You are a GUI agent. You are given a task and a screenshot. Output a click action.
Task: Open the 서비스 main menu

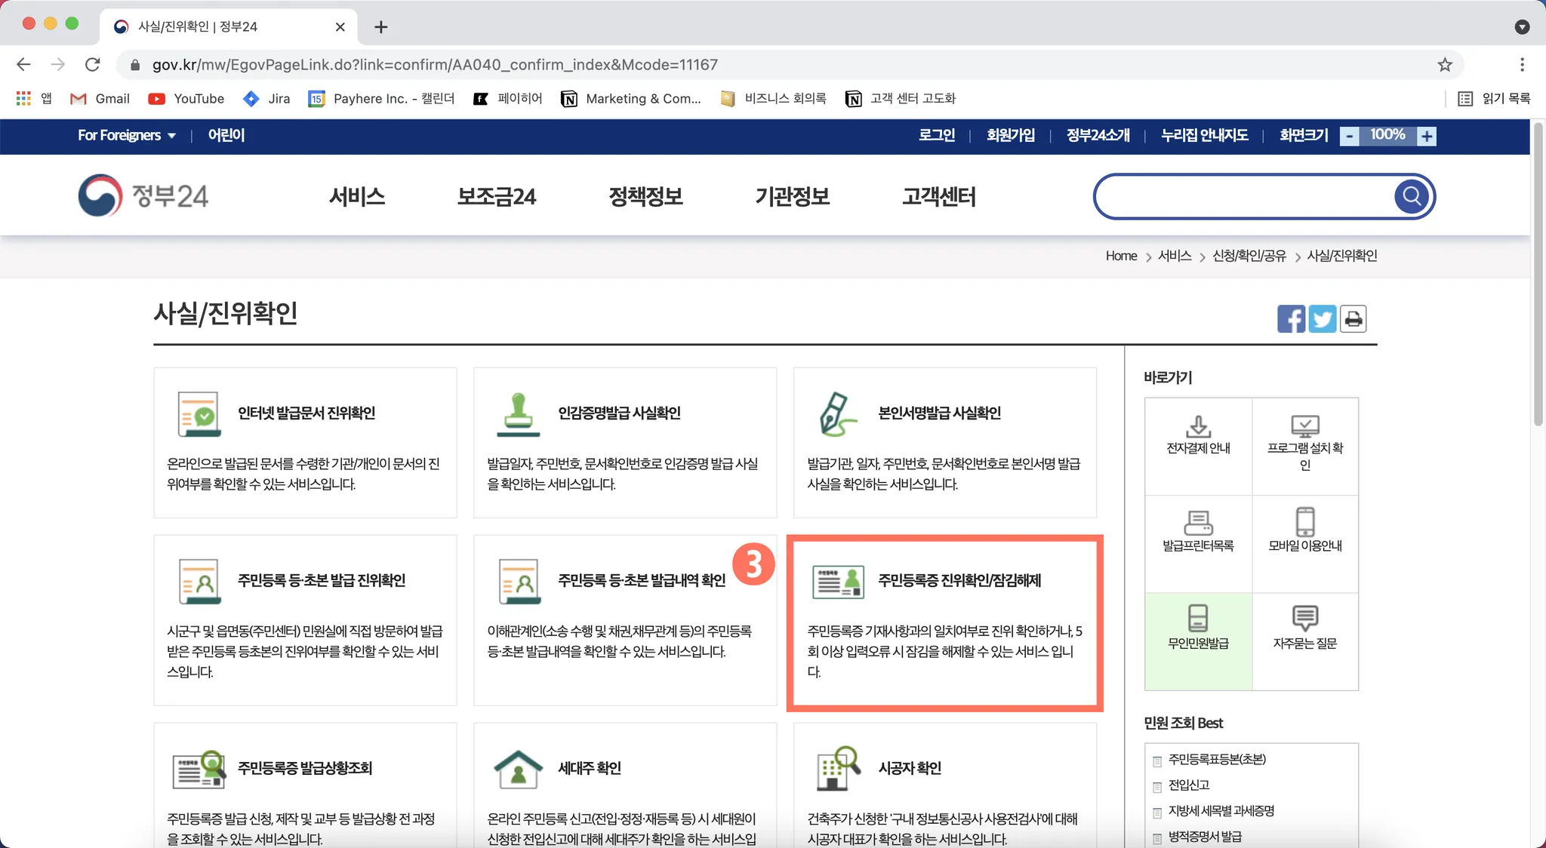click(357, 197)
